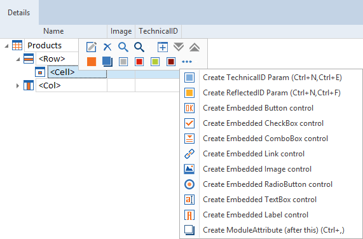Screen dimensions: 363x239
Task: Expand the <Col> tree node
Action: [18, 86]
